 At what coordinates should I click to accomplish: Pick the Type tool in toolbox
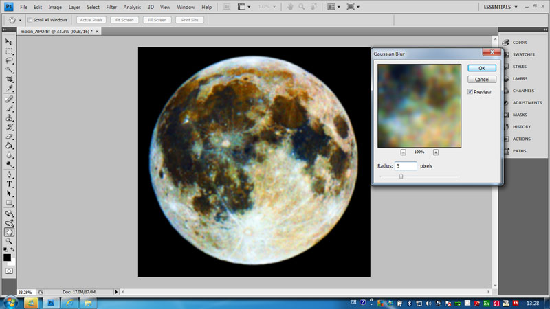click(10, 184)
